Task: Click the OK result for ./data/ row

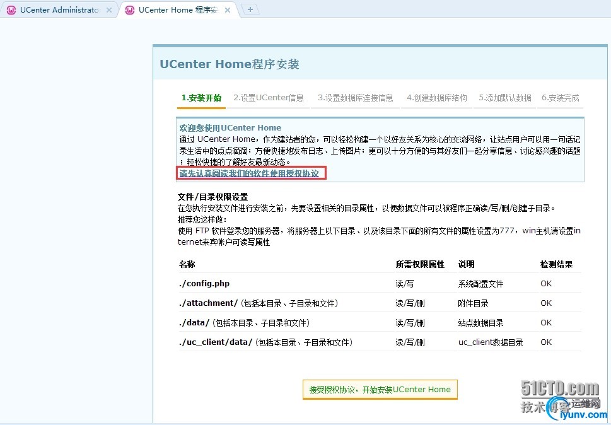Action: click(x=546, y=323)
